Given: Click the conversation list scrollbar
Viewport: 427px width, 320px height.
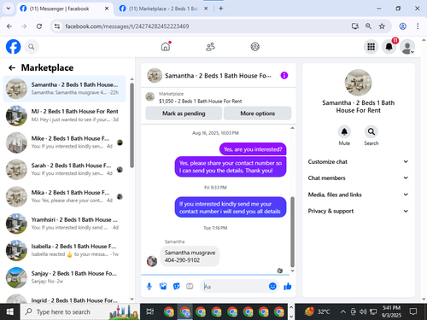Looking at the screenshot, I should tap(132, 125).
